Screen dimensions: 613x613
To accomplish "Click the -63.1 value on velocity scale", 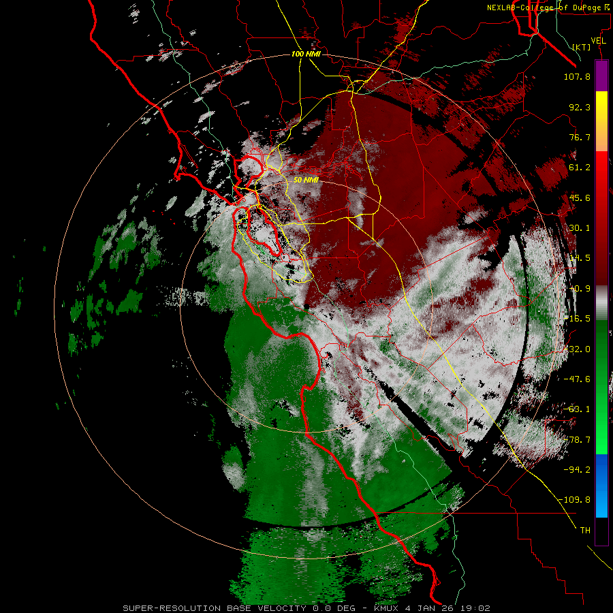I will pos(577,409).
